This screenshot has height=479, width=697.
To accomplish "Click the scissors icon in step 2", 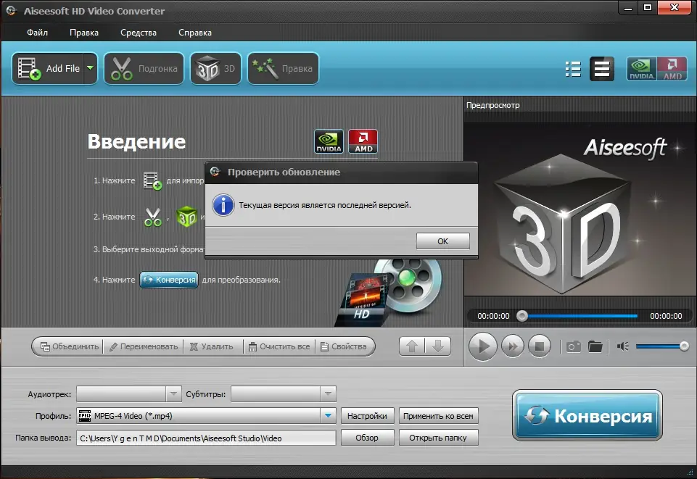I will 153,217.
